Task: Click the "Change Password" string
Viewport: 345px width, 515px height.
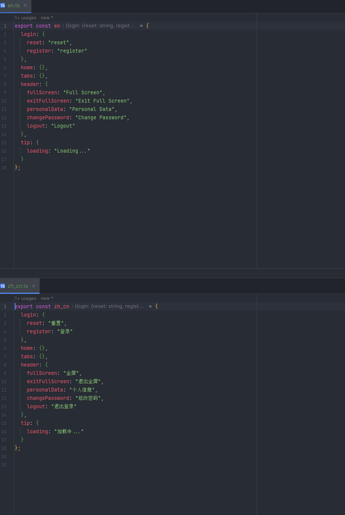Action: [x=101, y=117]
